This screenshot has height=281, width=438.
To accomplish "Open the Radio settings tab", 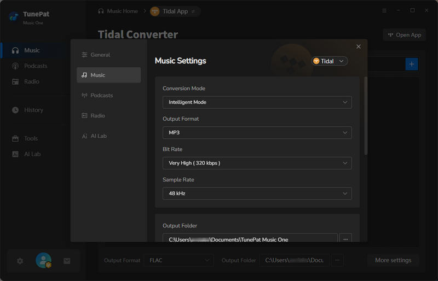I will (108, 115).
